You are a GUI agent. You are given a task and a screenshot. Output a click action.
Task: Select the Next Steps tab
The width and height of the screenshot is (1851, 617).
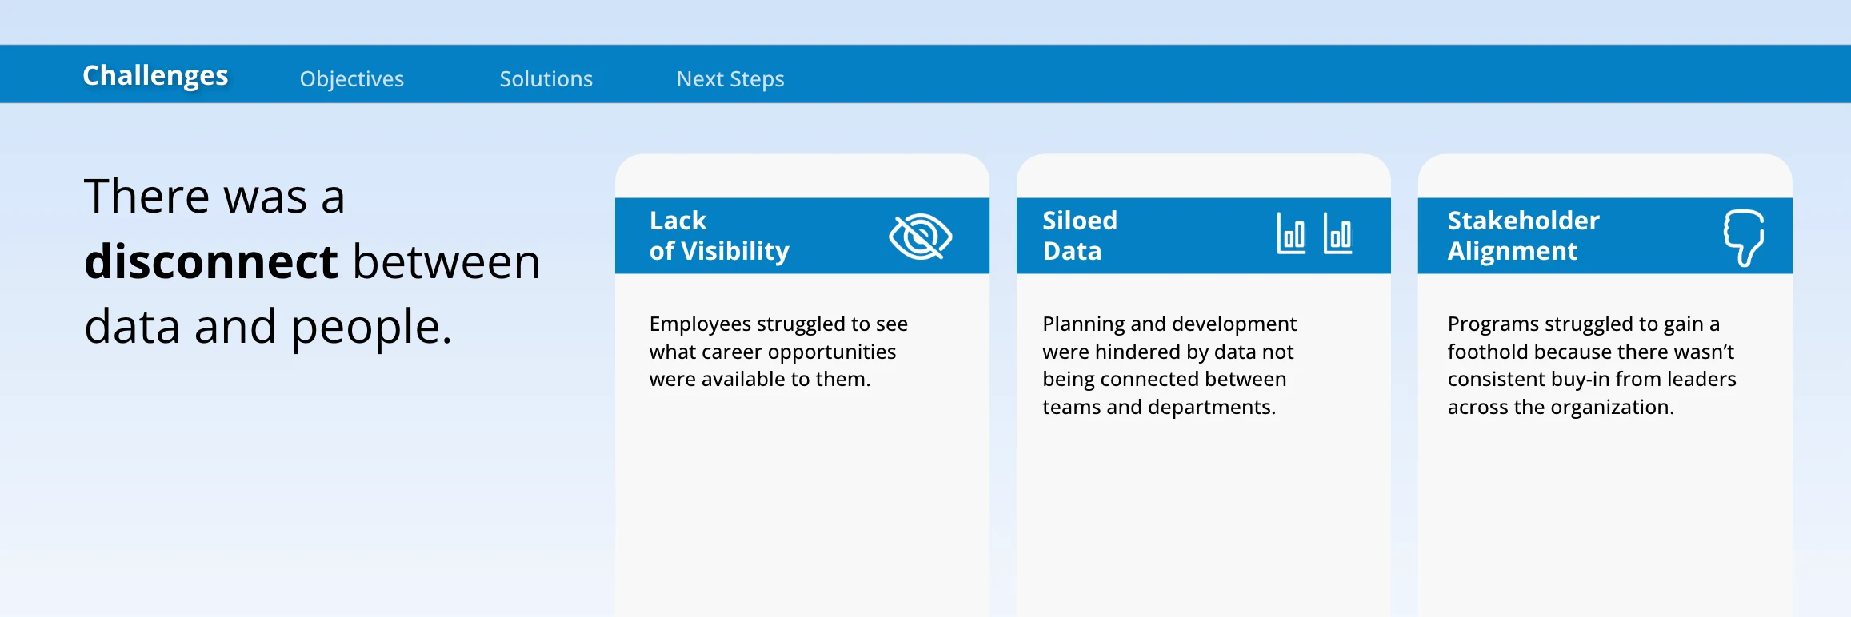pos(730,78)
